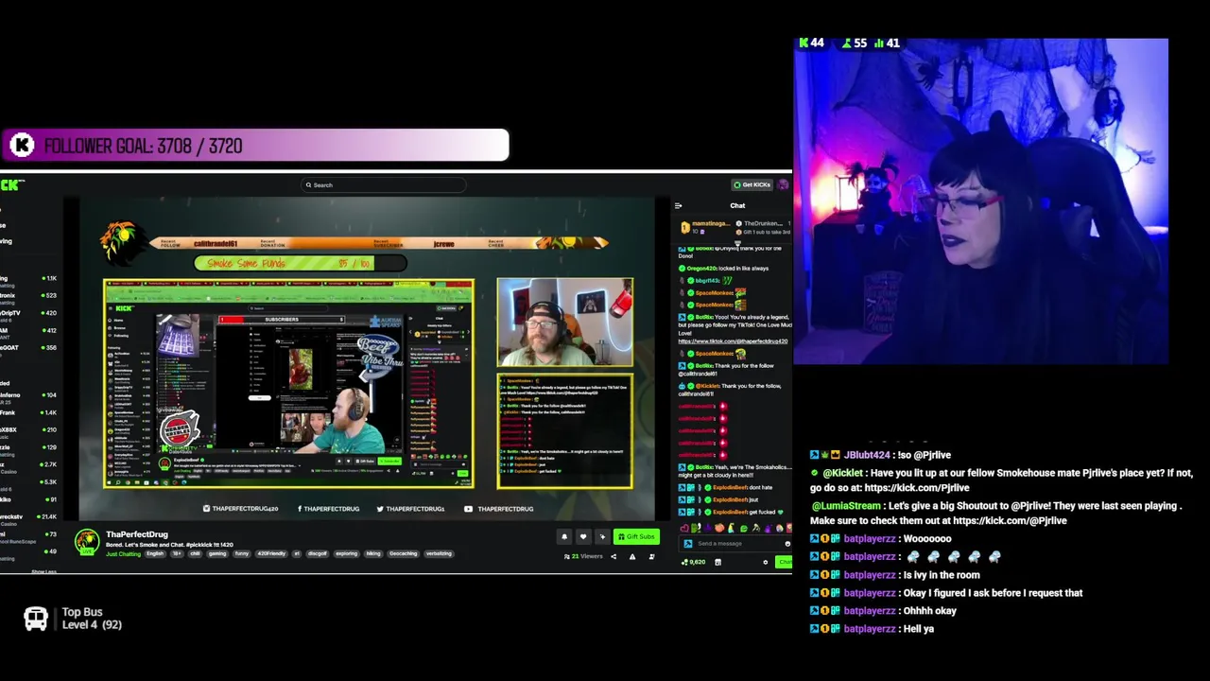Select the discgolf tag
The height and width of the screenshot is (681, 1210).
[x=318, y=553]
